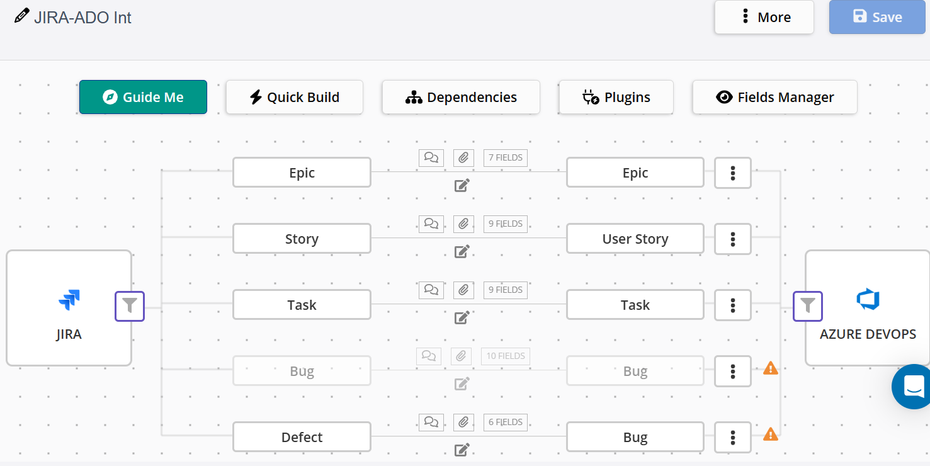Open the JIRA filter funnel icon
This screenshot has width=930, height=466.
(130, 306)
